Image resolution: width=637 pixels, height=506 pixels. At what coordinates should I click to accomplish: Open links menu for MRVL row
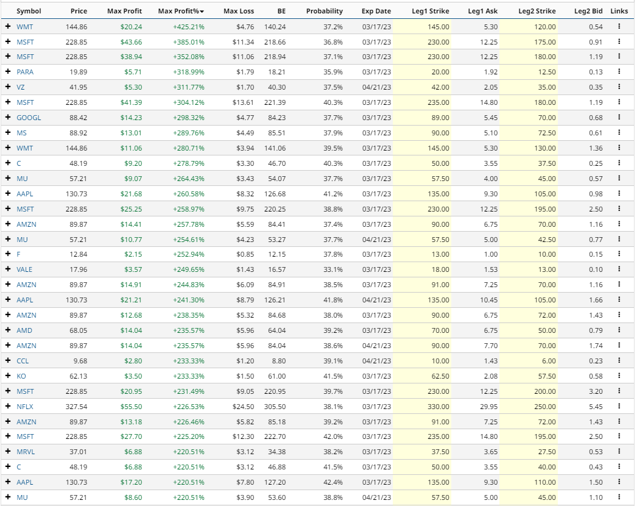coord(619,451)
